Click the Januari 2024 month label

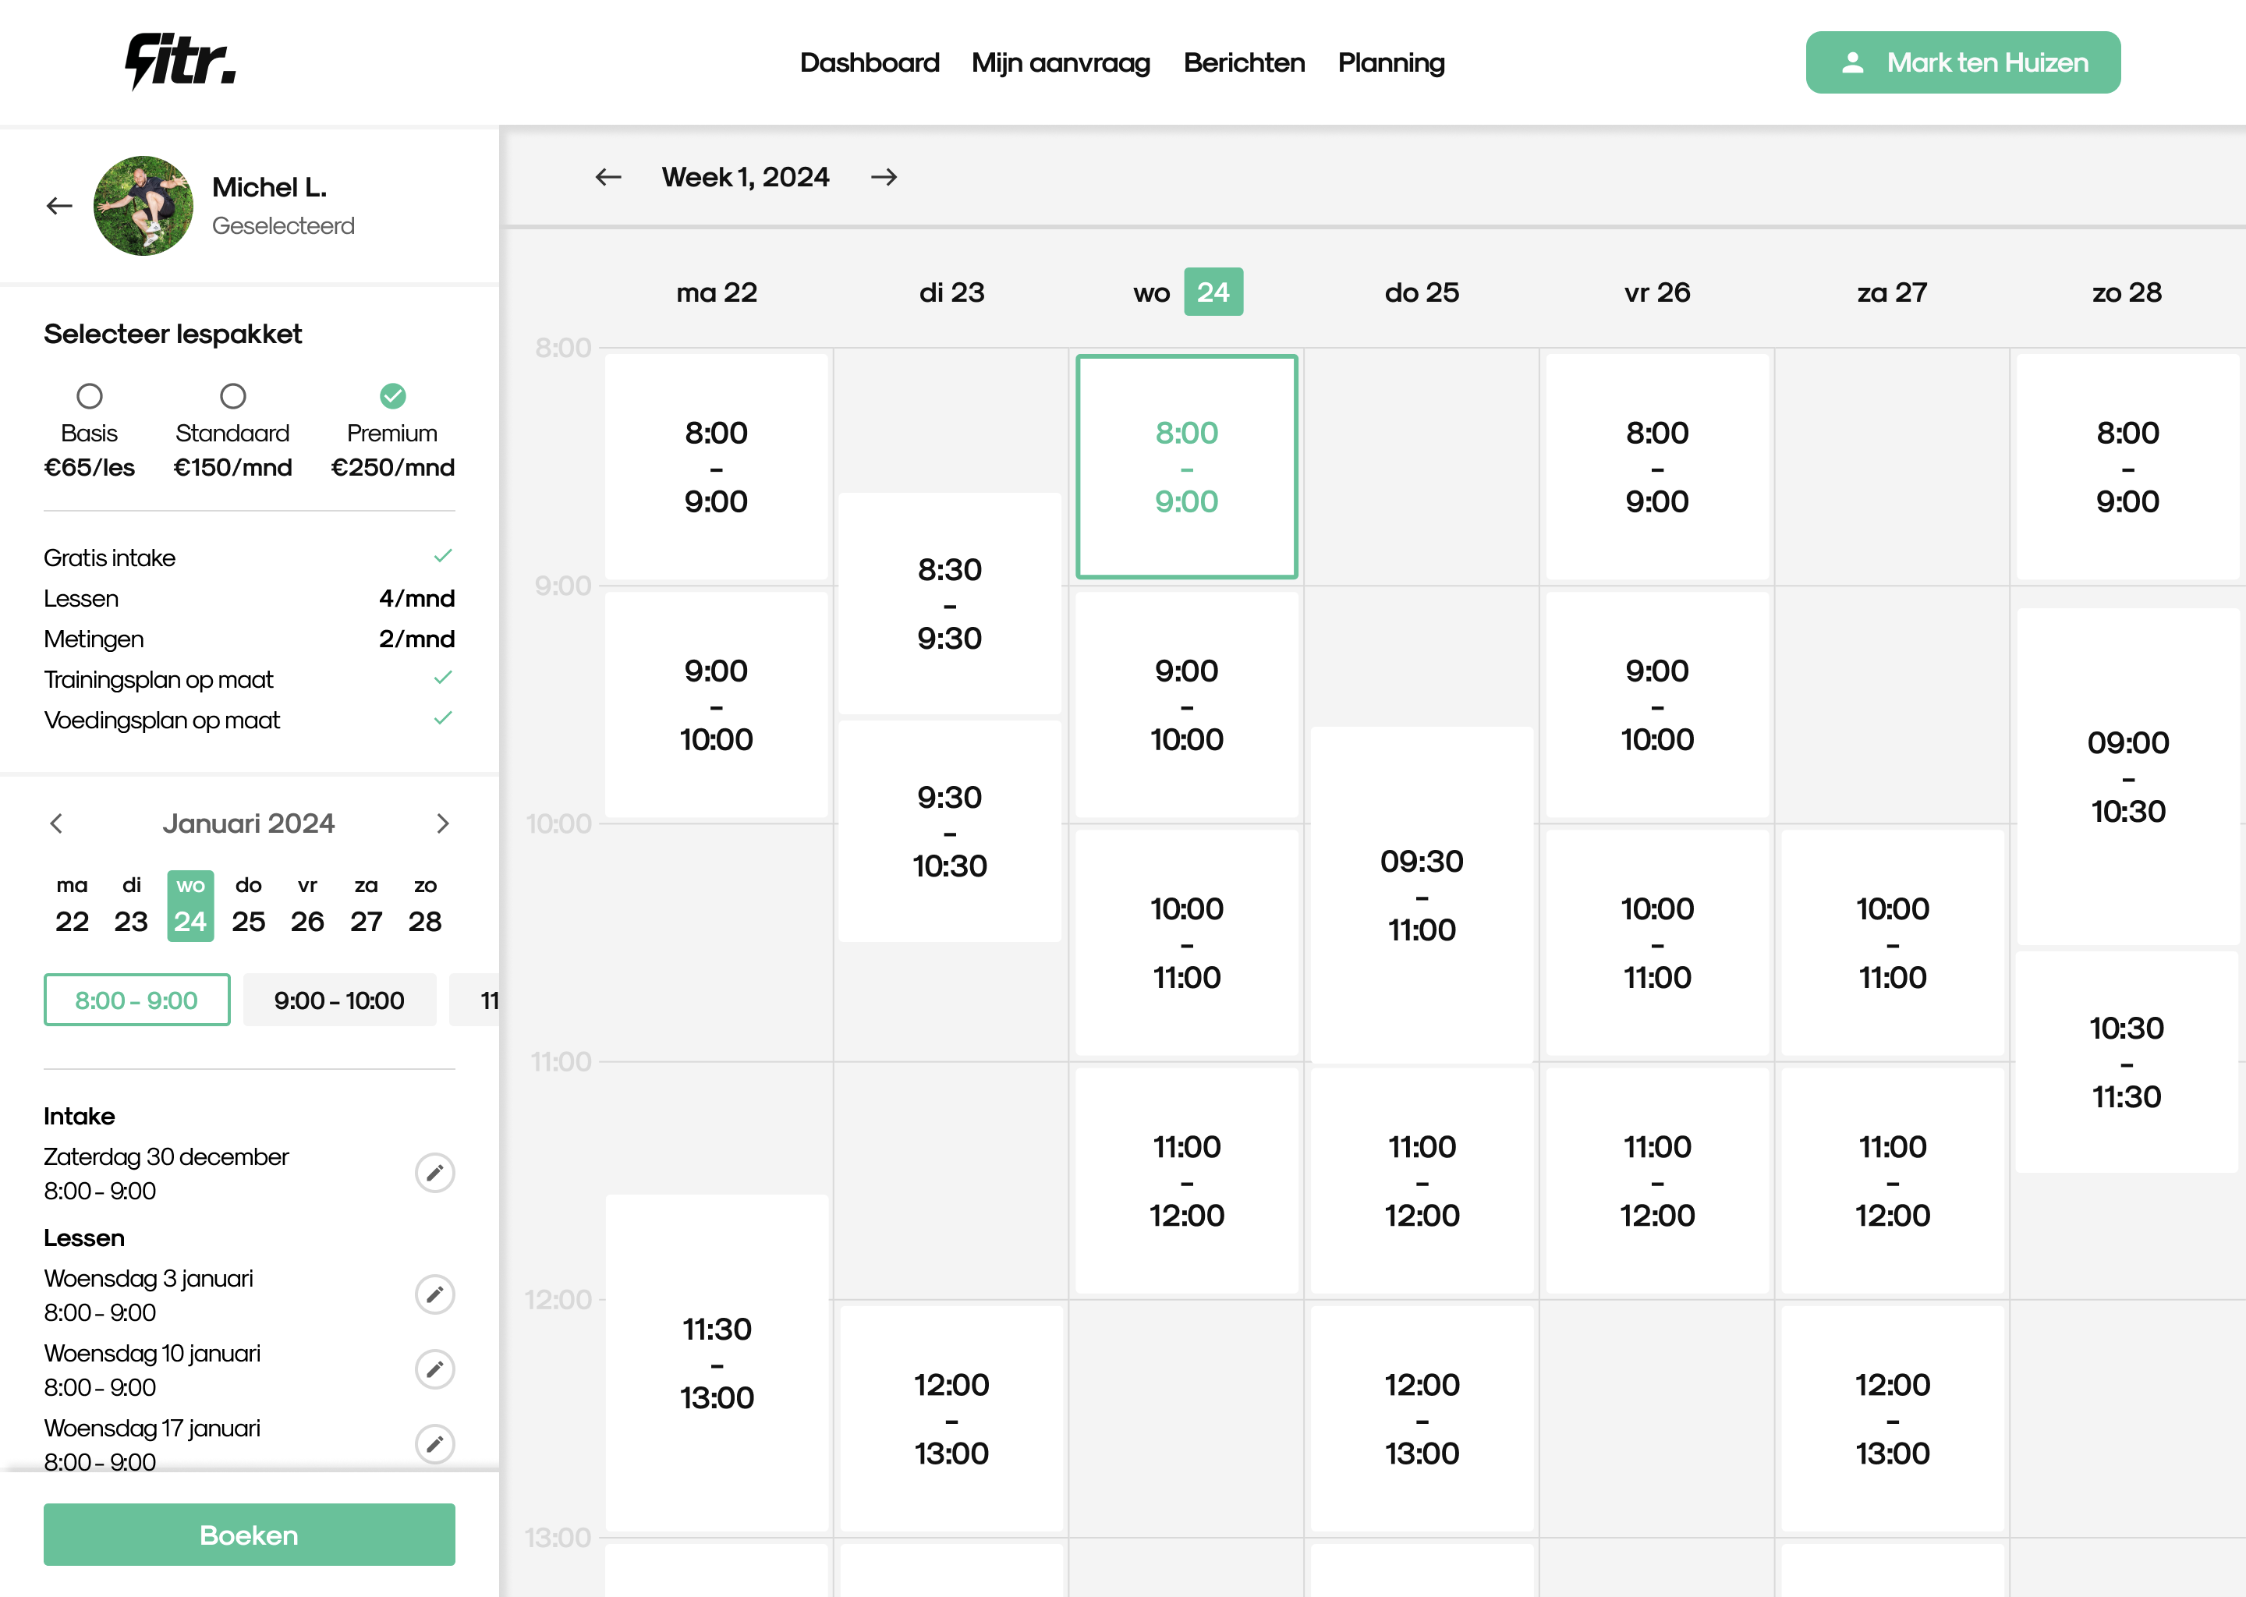(x=249, y=823)
